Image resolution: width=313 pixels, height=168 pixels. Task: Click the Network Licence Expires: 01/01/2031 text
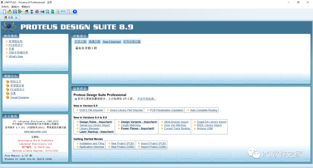click(x=35, y=151)
